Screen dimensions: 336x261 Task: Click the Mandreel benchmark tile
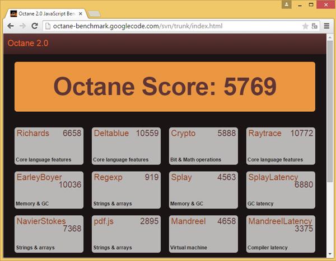click(203, 234)
